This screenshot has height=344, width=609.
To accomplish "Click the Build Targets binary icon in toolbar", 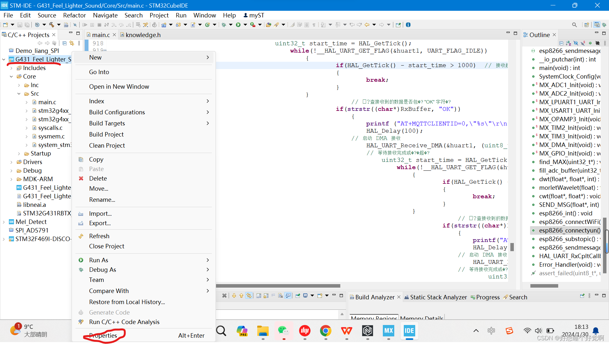I will [x=66, y=25].
